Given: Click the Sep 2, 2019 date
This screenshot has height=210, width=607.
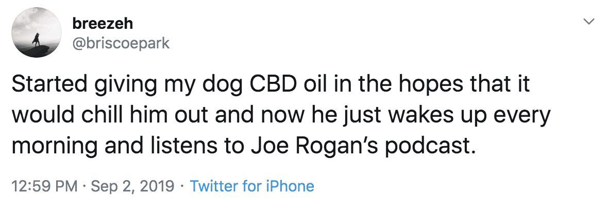Looking at the screenshot, I should coord(132,186).
